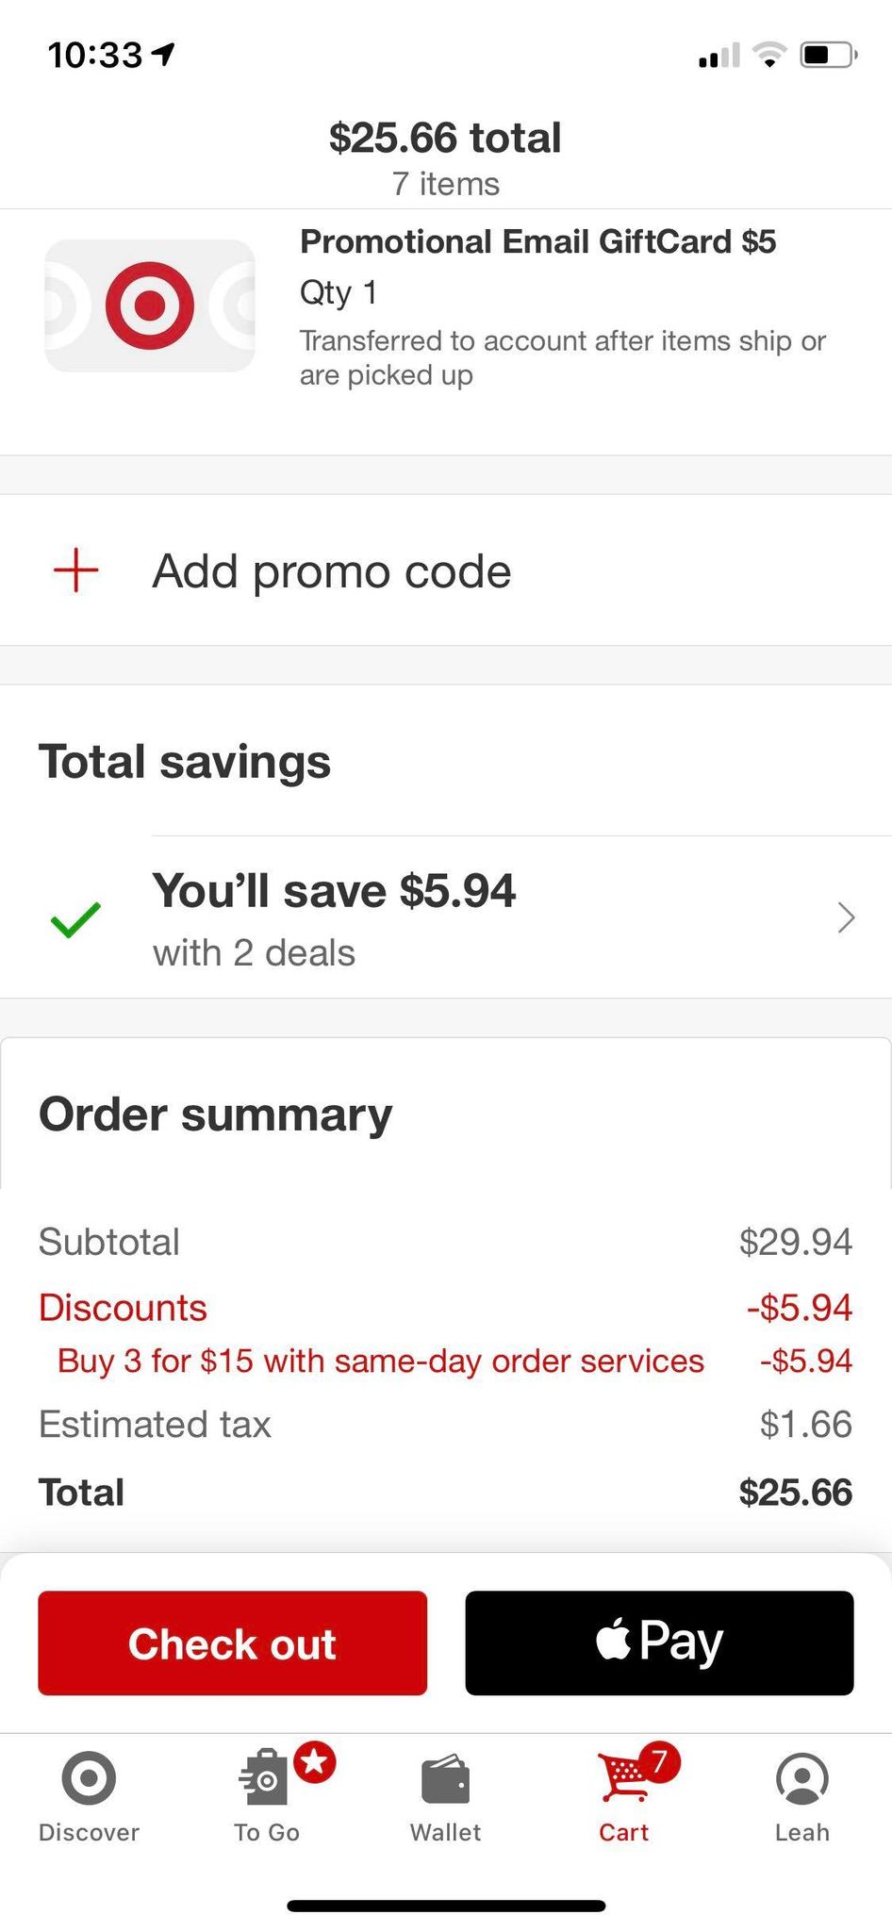Open the To Go bag icon
892x1931 pixels.
pyautogui.click(x=264, y=1780)
